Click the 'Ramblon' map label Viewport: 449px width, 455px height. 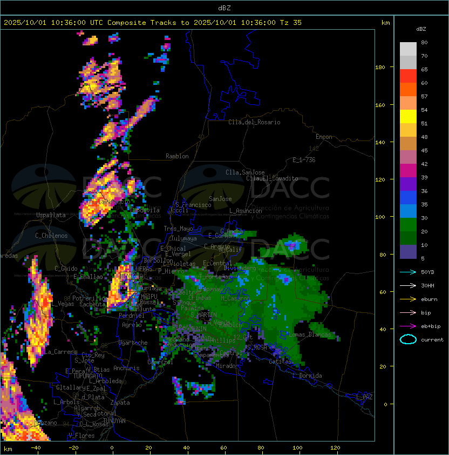coord(177,156)
